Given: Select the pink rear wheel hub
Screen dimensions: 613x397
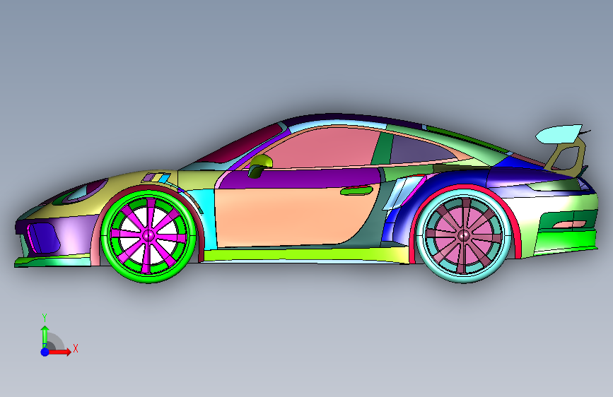Looking at the screenshot, I should (x=464, y=235).
